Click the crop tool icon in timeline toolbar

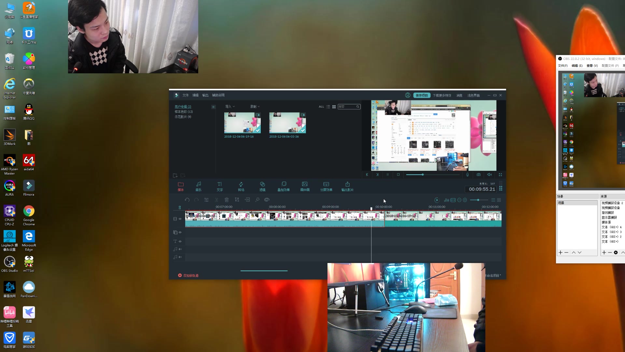click(237, 200)
